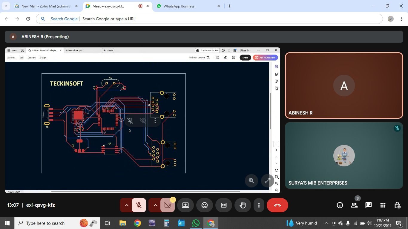
Task: Turn on the camera in Meet
Action: (167, 205)
